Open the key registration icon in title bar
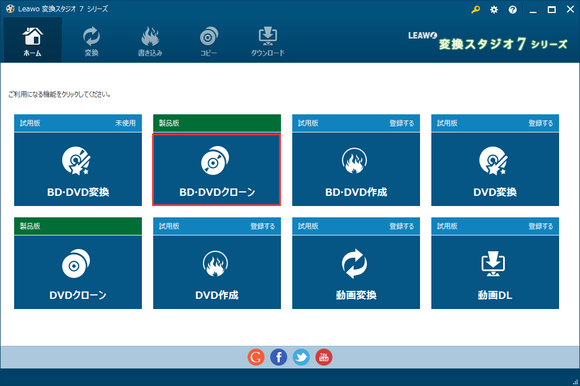Screen dimensions: 580x386 [x=475, y=10]
